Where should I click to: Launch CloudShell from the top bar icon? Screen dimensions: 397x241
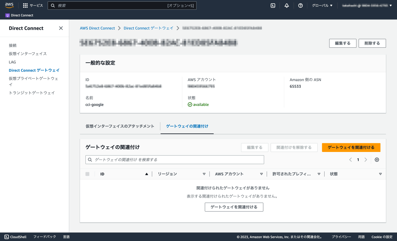coord(273,6)
